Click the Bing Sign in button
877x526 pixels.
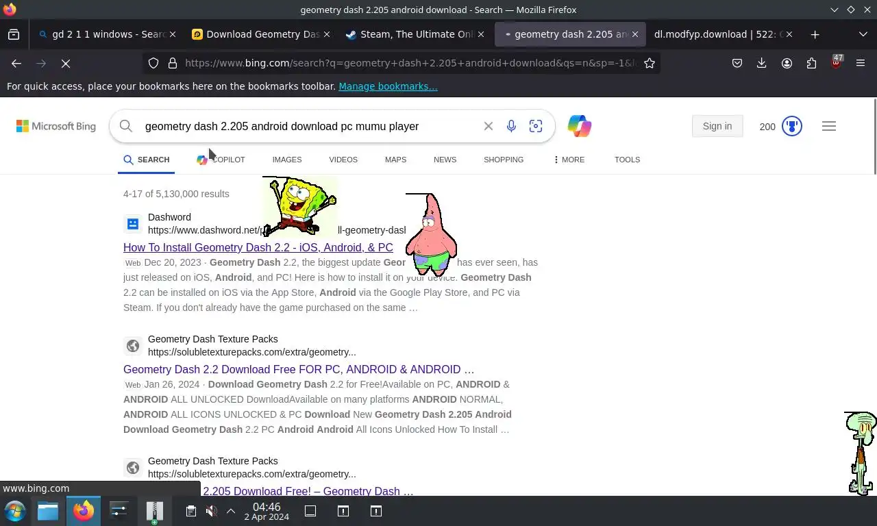click(x=717, y=126)
